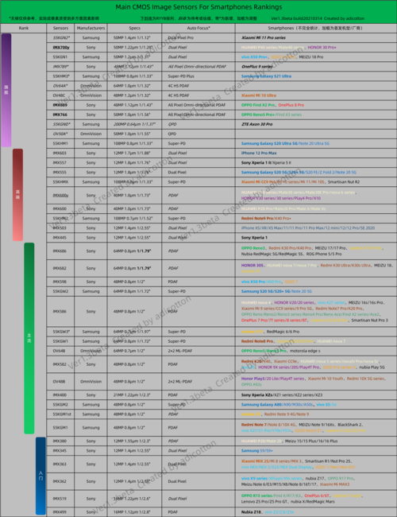Click 'iPhone 12 Pro Max' smartphone entry

[259, 153]
